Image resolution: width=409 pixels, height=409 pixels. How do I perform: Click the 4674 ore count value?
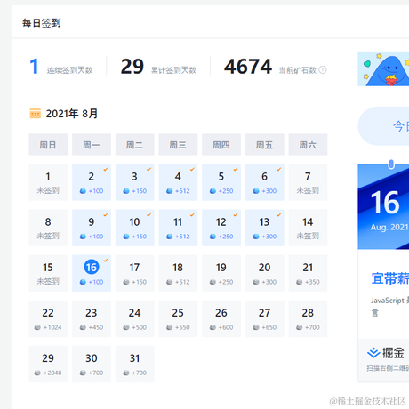tap(248, 67)
